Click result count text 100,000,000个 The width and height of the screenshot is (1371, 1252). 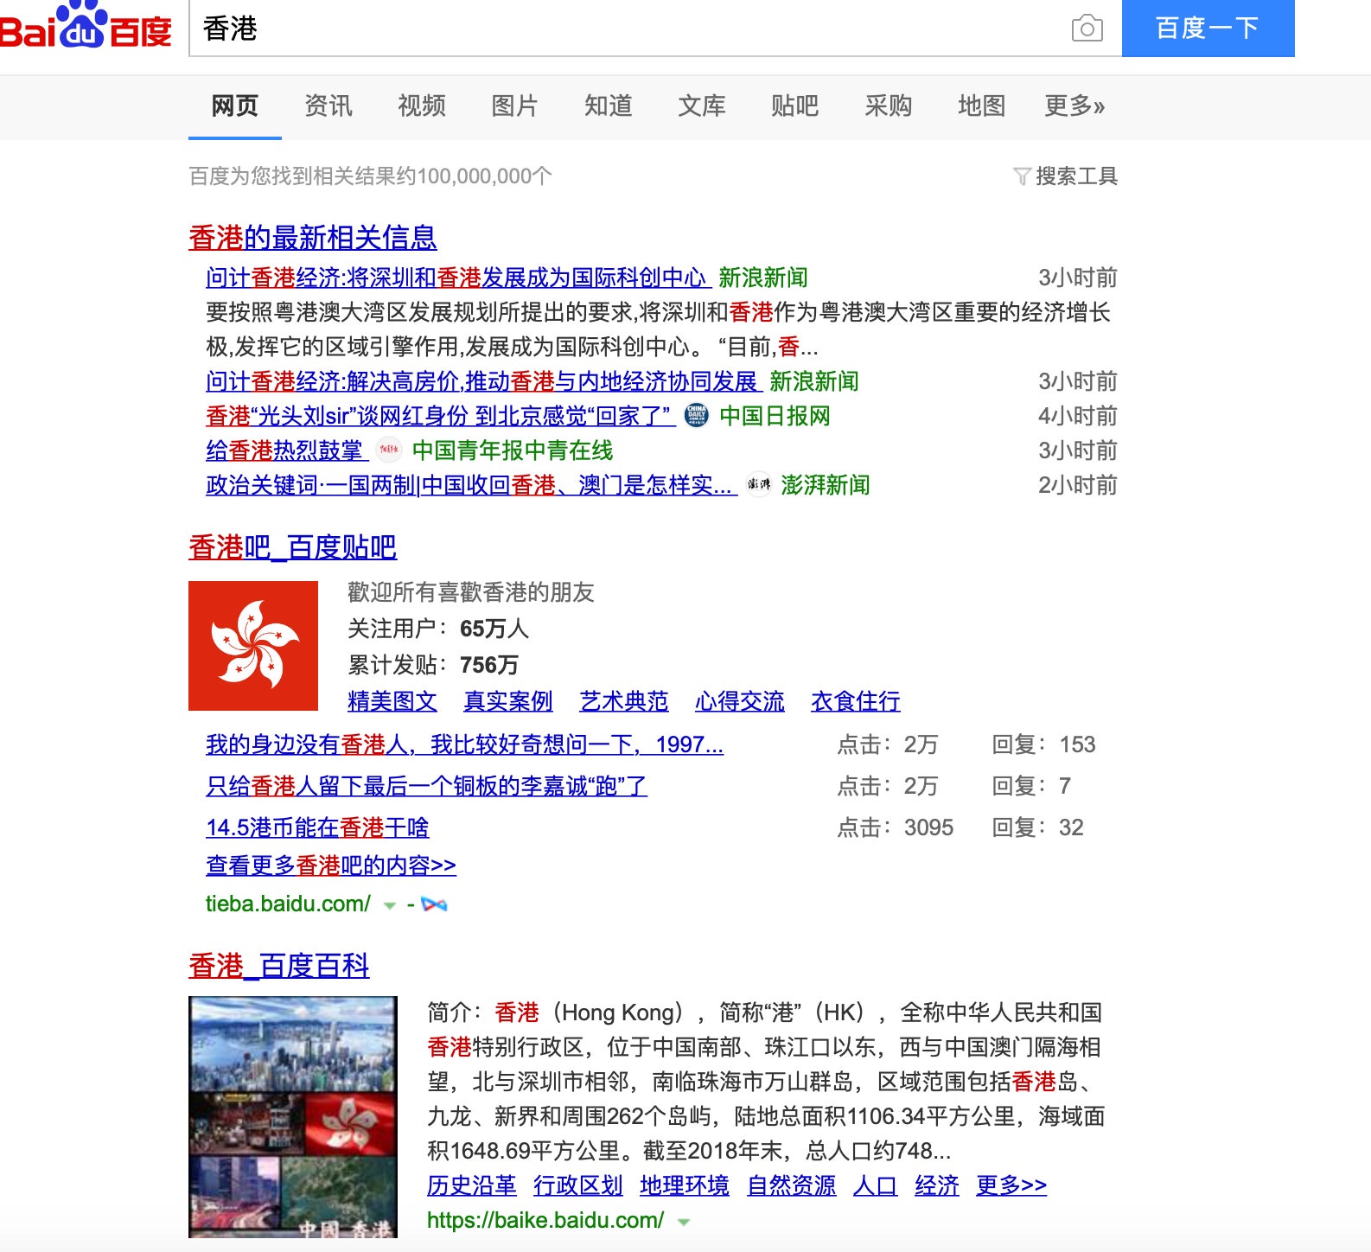pyautogui.click(x=485, y=176)
